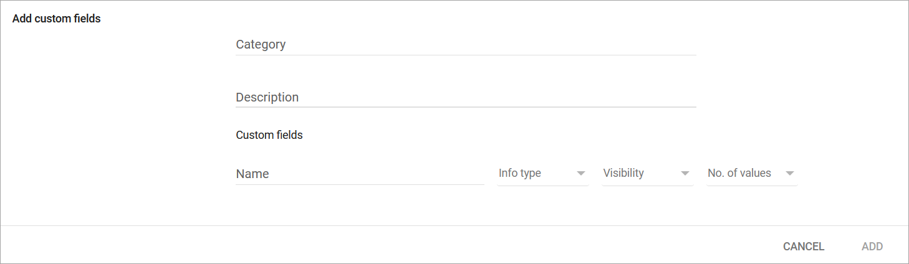Screen dimensions: 909x264
Task: Click the ADD button
Action: pyautogui.click(x=872, y=247)
